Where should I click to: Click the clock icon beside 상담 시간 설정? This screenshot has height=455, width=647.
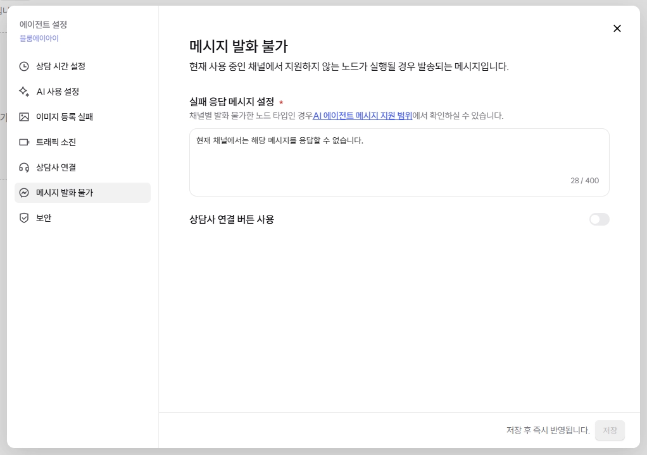tap(24, 66)
